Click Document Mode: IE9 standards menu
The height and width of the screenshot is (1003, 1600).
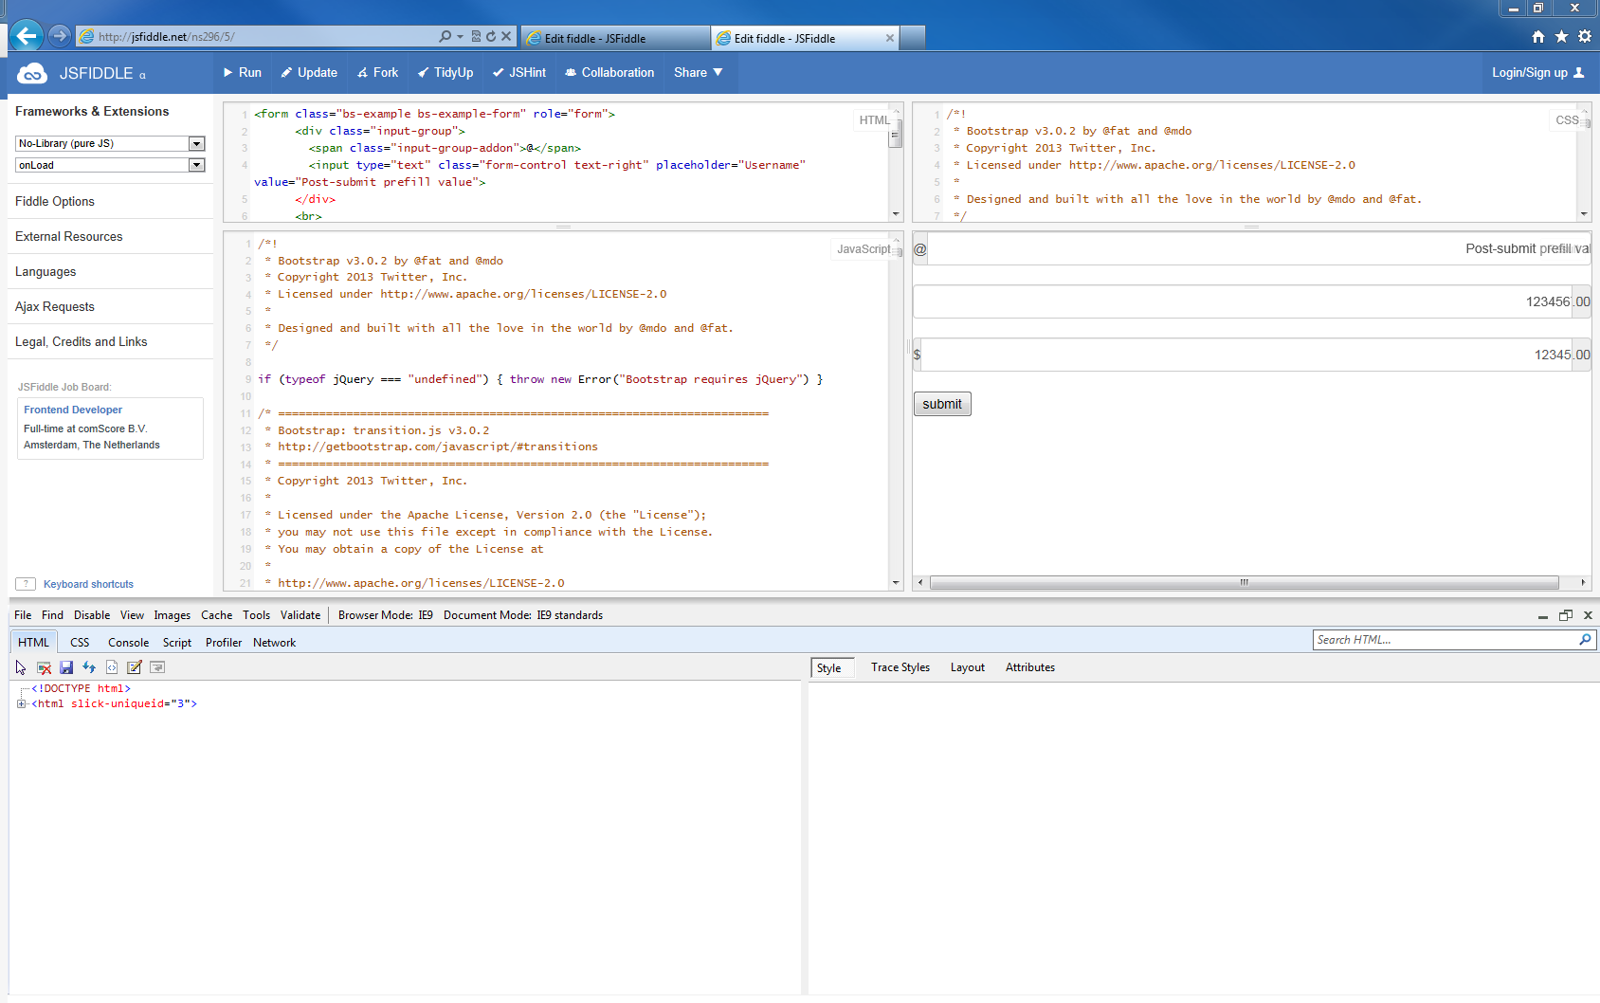click(523, 615)
